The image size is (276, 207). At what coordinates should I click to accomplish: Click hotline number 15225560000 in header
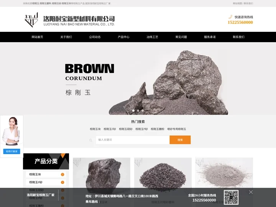point(240,22)
